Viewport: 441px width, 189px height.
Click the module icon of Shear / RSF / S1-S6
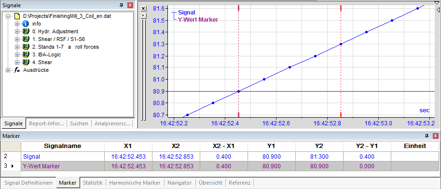click(26, 39)
